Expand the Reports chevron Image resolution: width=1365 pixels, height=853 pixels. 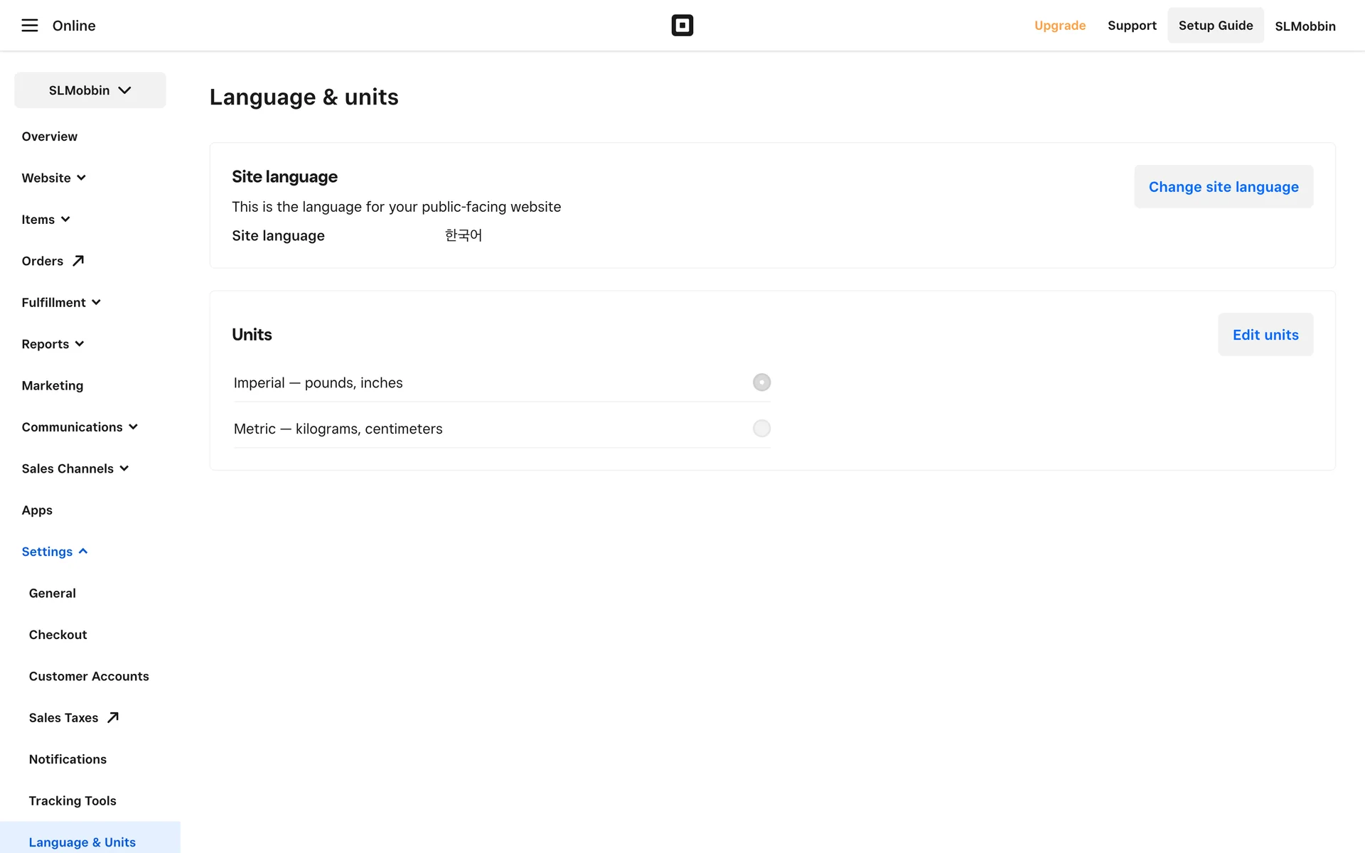(80, 344)
